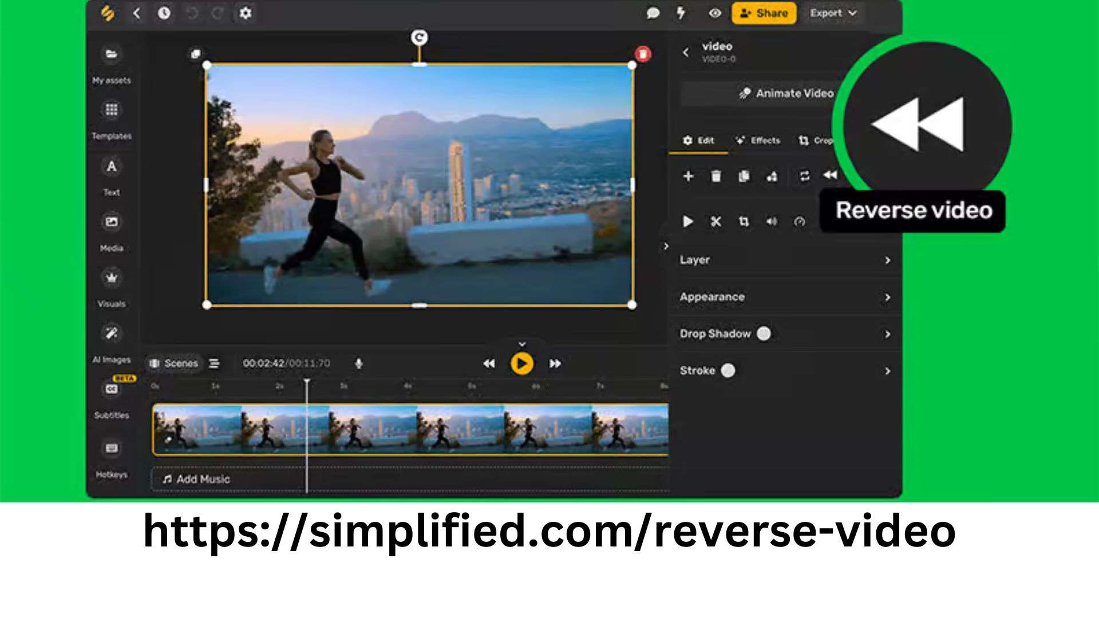Open the Templates panel
The height and width of the screenshot is (618, 1099).
[x=112, y=120]
